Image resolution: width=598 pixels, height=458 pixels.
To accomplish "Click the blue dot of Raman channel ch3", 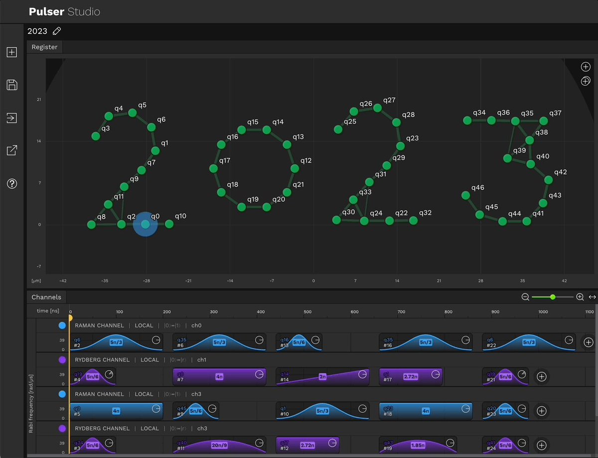I will [62, 394].
